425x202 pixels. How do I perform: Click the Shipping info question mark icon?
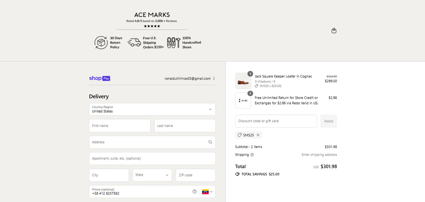[x=252, y=155]
